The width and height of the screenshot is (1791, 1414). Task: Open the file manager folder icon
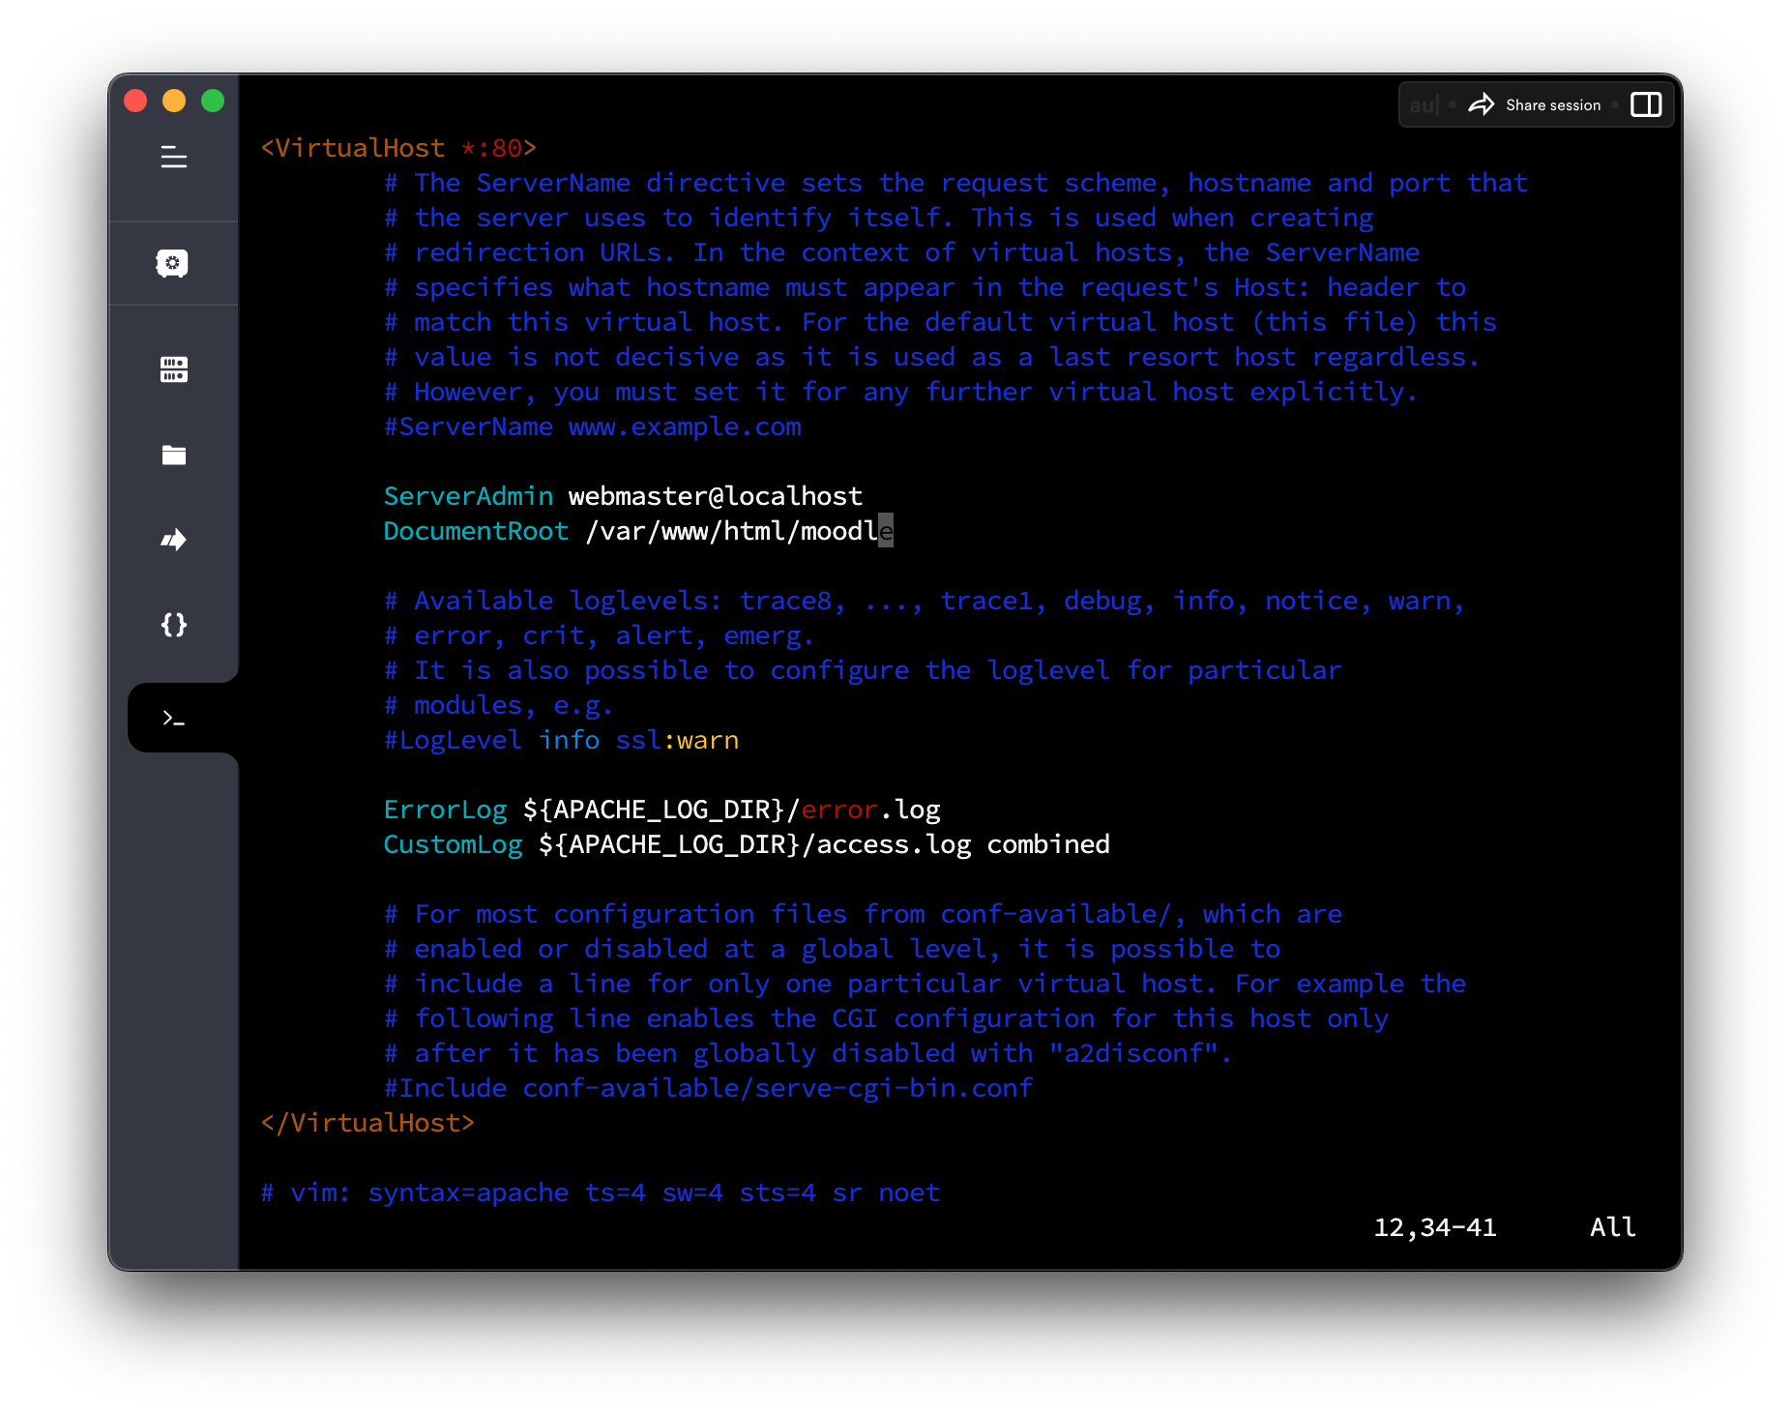[x=174, y=455]
